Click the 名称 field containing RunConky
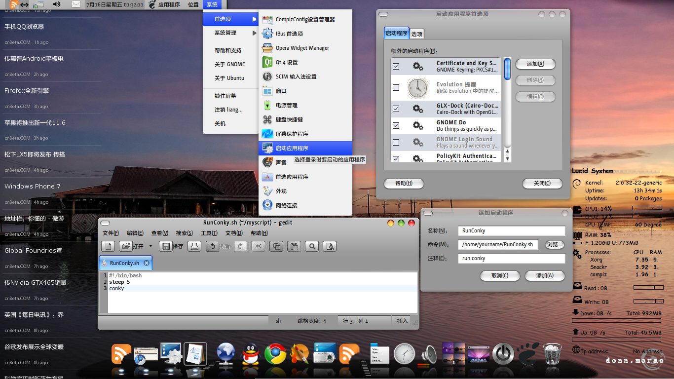Viewport: 674px width, 379px height. coord(511,230)
